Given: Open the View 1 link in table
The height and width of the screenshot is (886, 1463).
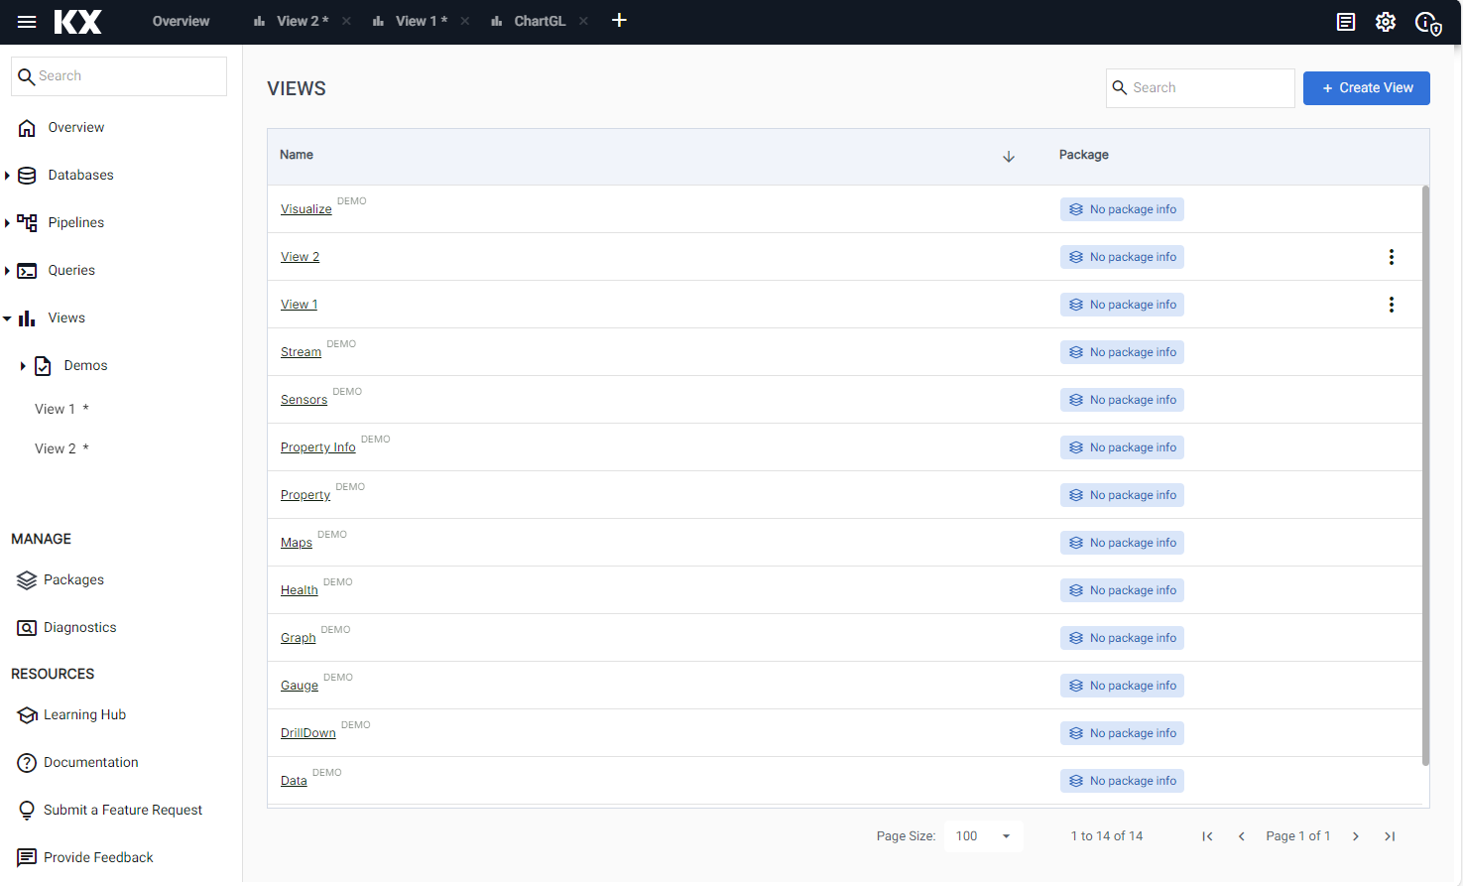Looking at the screenshot, I should pyautogui.click(x=299, y=305).
